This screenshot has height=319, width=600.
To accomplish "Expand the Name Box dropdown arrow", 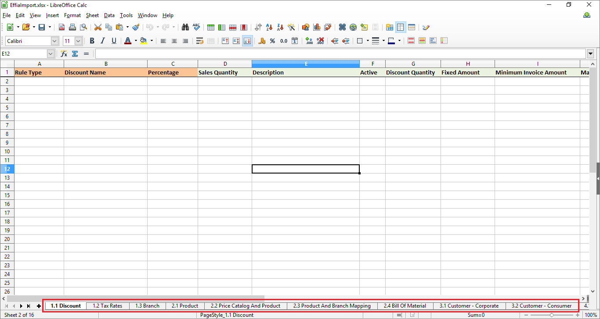I will click(x=51, y=53).
